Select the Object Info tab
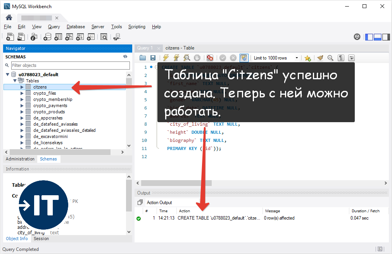 click(x=17, y=239)
